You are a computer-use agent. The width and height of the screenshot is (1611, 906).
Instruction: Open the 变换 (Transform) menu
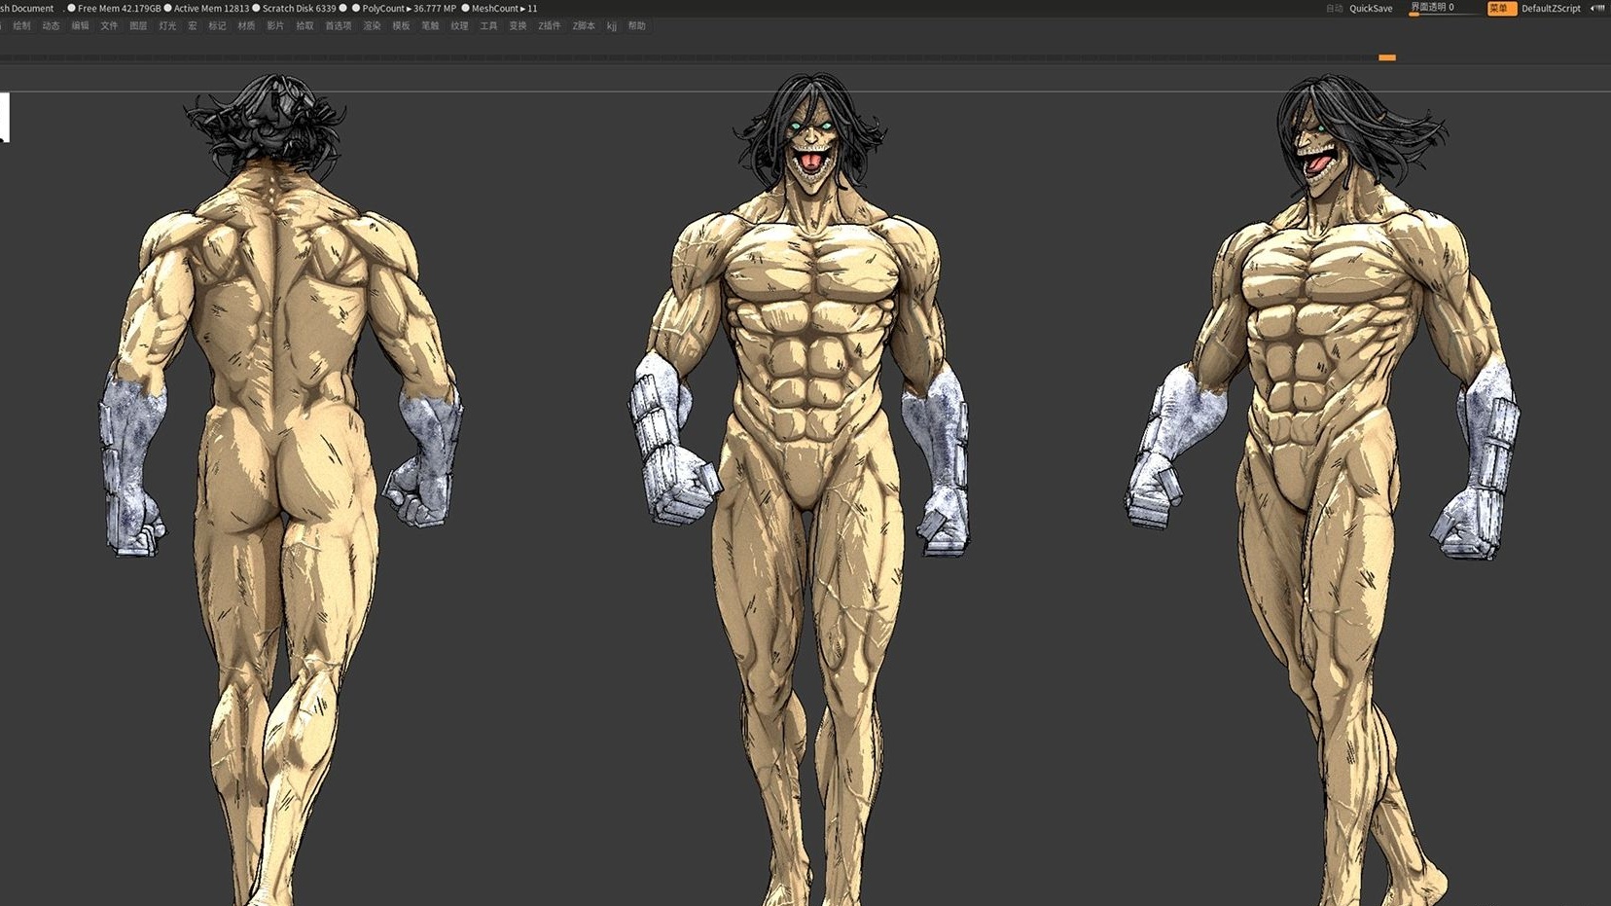(x=518, y=26)
